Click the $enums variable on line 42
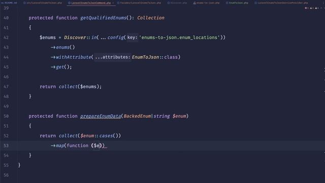The height and width of the screenshot is (183, 325). coord(48,38)
